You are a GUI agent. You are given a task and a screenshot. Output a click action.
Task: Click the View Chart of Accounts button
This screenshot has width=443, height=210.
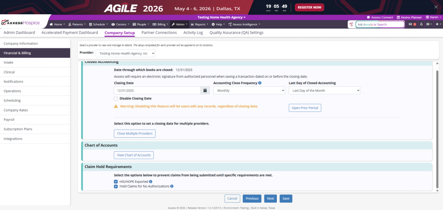pos(134,155)
